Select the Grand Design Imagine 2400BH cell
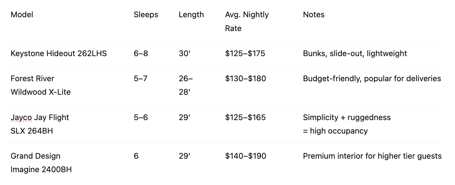Viewport: 455px width, 185px height. [x=41, y=163]
